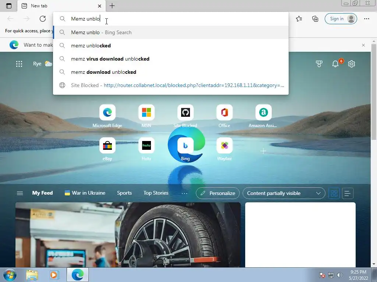The image size is (377, 282).
Task: Open Windows Explorer from taskbar
Action: (x=32, y=275)
